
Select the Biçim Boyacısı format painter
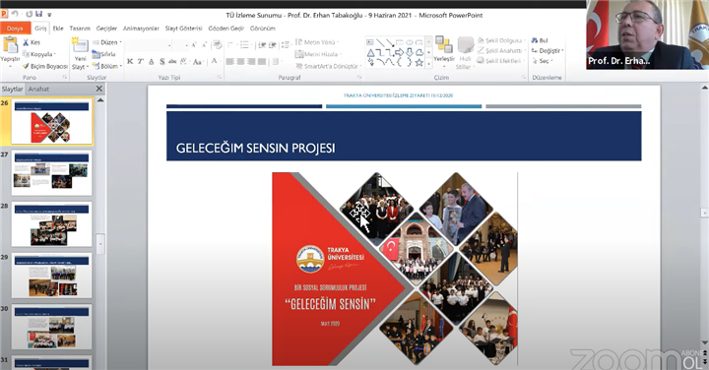coord(45,66)
